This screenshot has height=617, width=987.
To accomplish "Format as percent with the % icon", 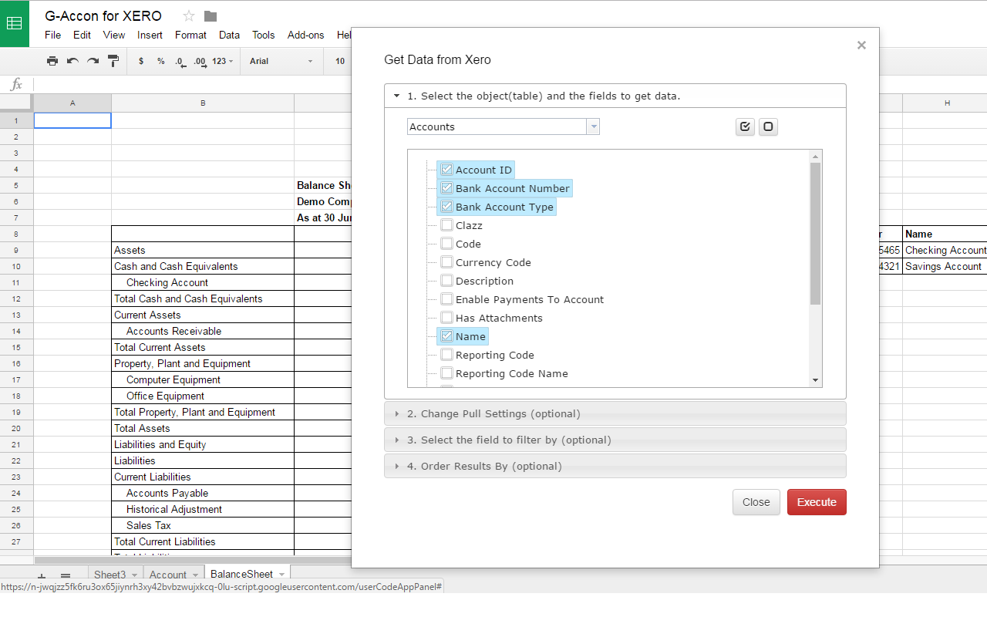I will point(160,61).
